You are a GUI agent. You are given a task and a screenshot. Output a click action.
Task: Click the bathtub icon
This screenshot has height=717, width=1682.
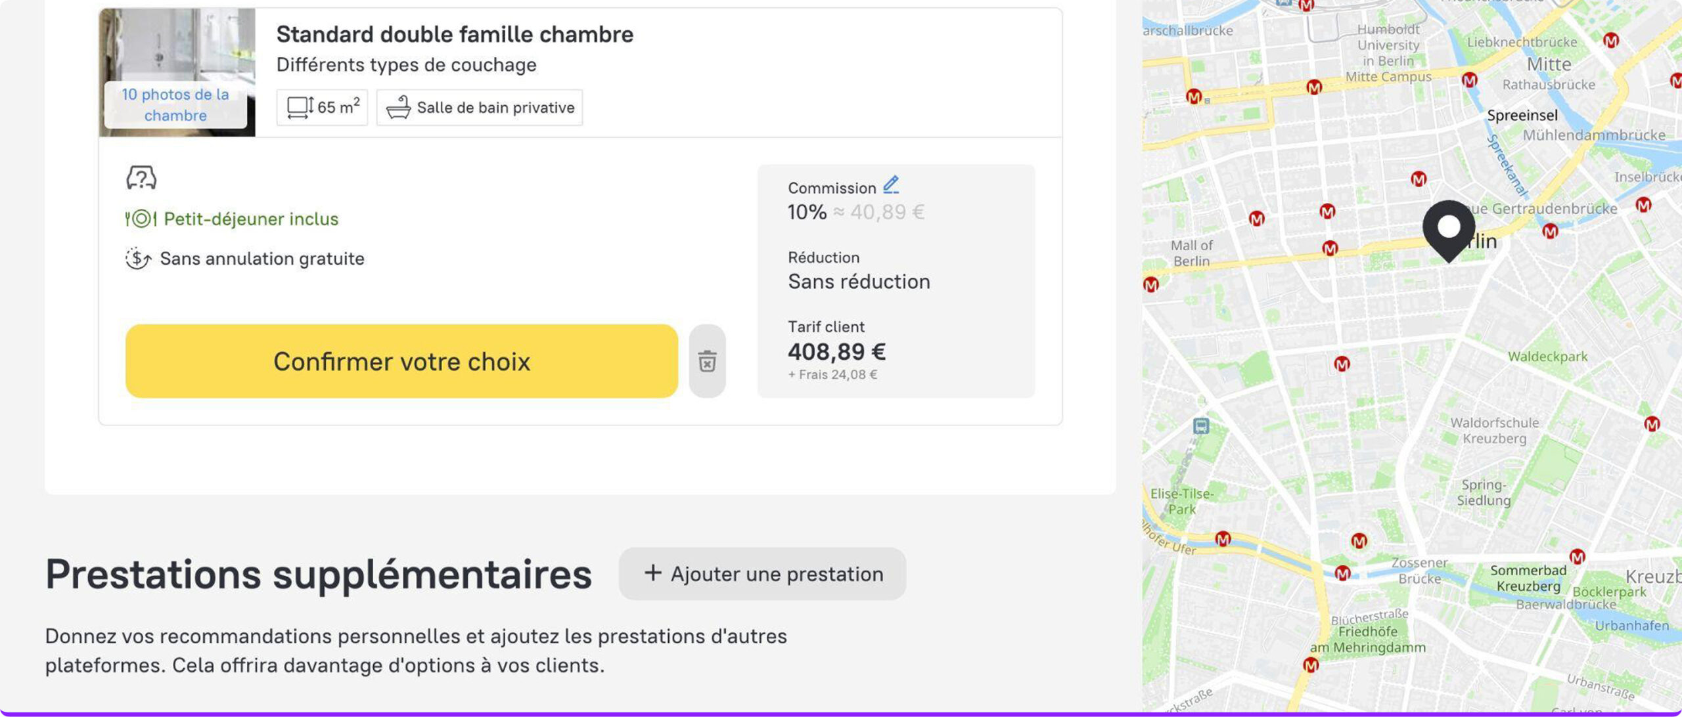tap(398, 107)
